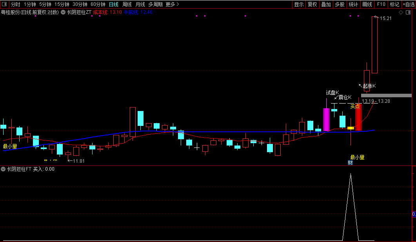Expand the 更多 periods menu

(x=172, y=4)
